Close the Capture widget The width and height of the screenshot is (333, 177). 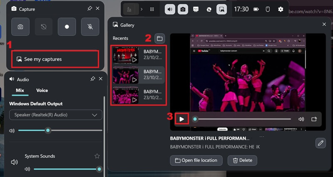(97, 8)
